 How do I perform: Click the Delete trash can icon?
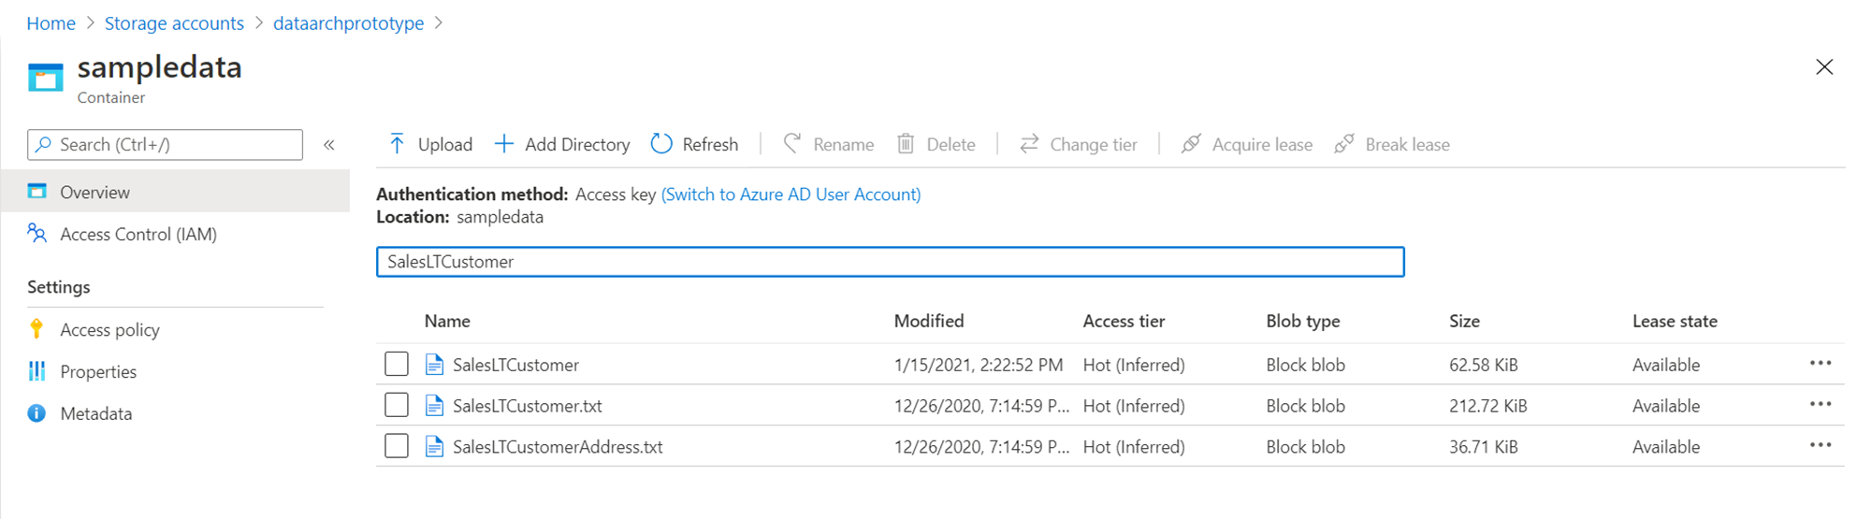tap(906, 144)
